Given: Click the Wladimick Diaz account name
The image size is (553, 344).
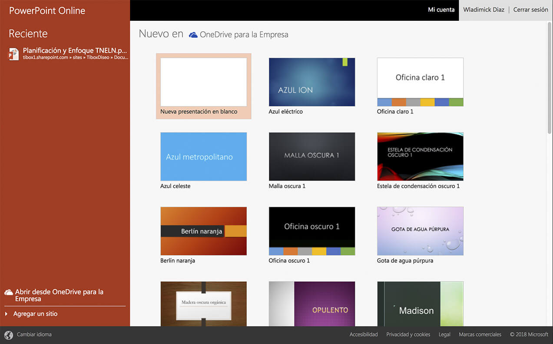Looking at the screenshot, I should point(483,10).
